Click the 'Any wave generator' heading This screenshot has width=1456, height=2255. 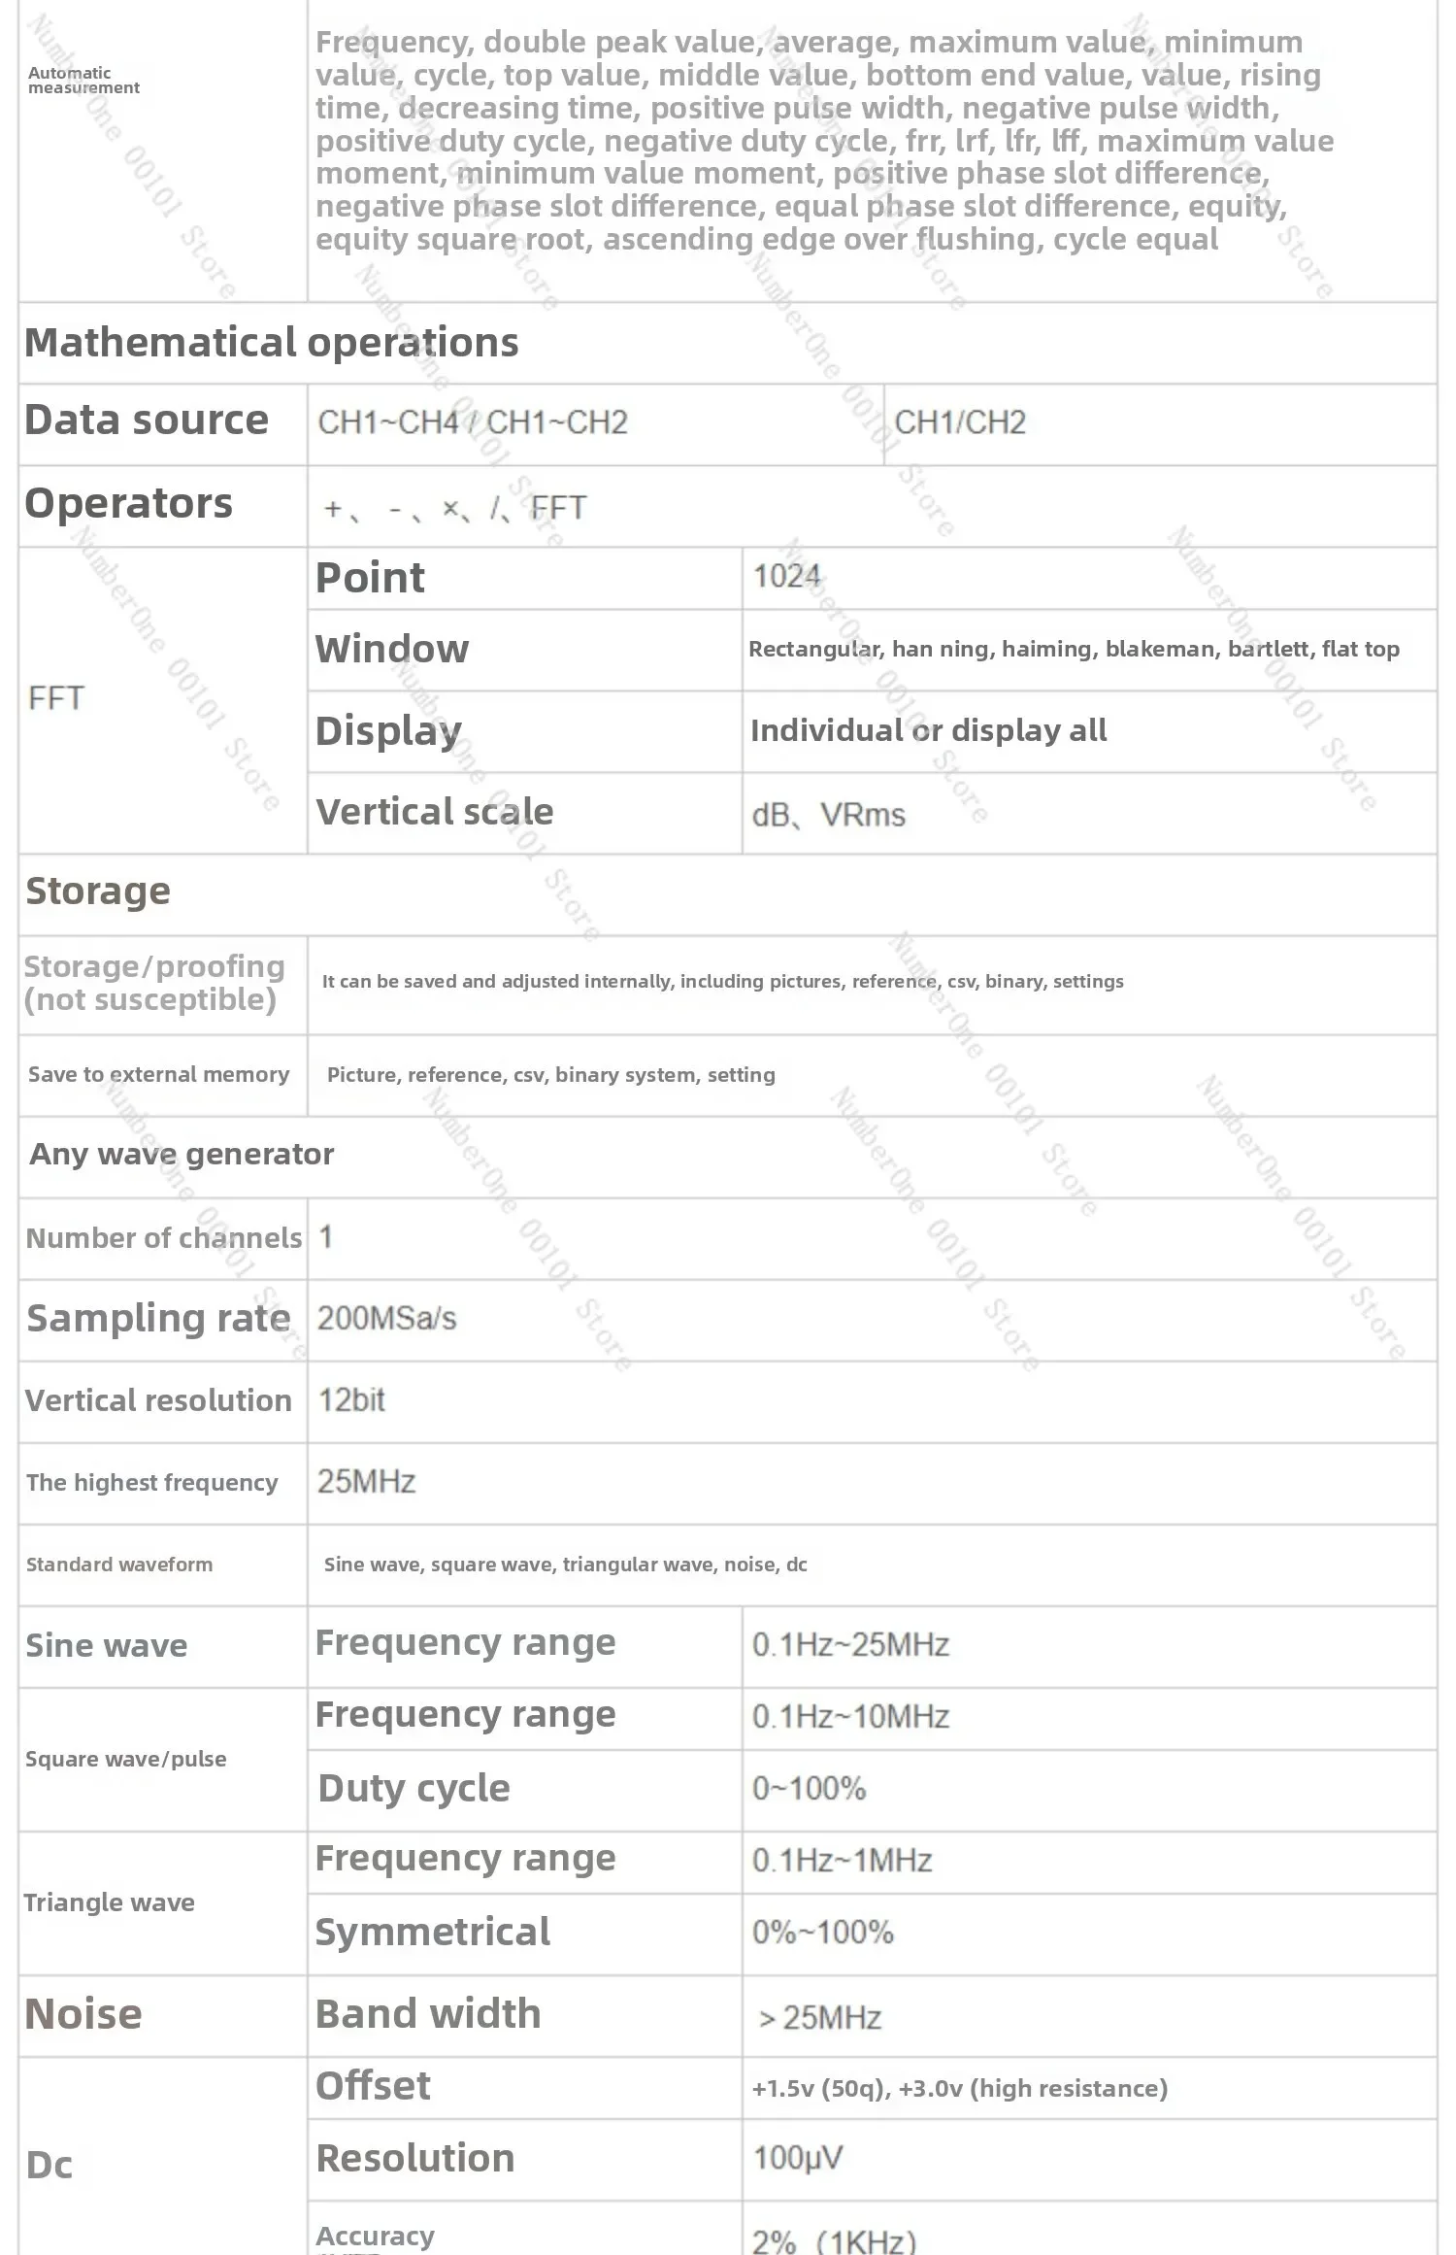click(x=182, y=1154)
